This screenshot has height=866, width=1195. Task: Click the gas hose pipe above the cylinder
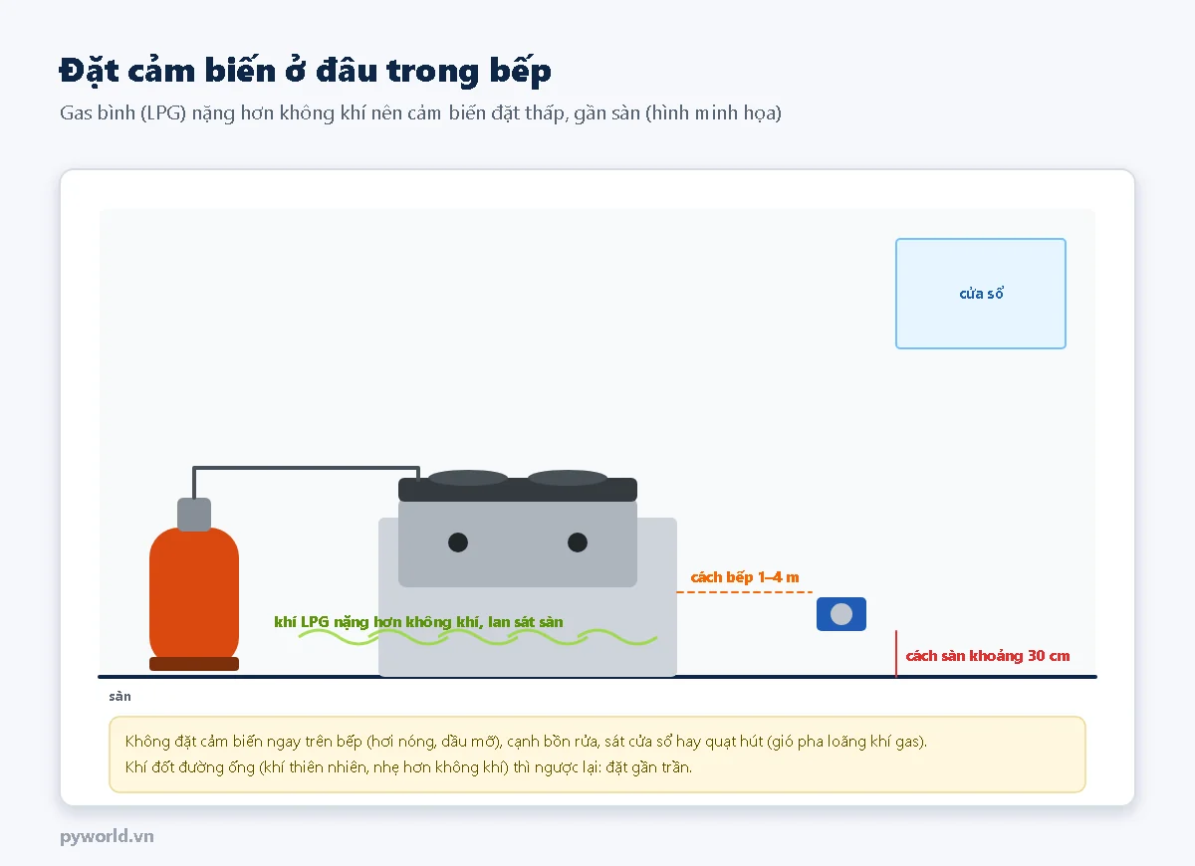[306, 469]
